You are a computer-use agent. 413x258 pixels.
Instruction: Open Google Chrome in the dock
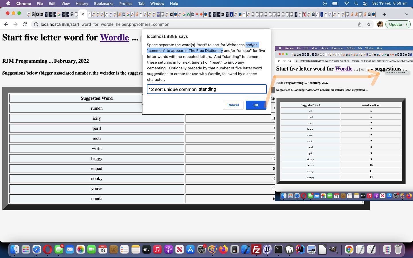349,250
